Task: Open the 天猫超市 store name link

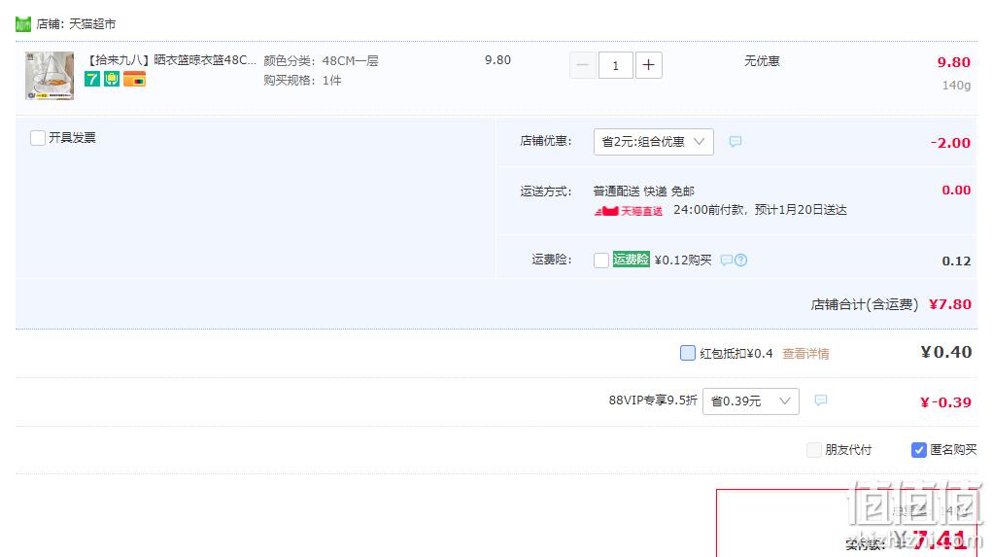Action: (92, 24)
